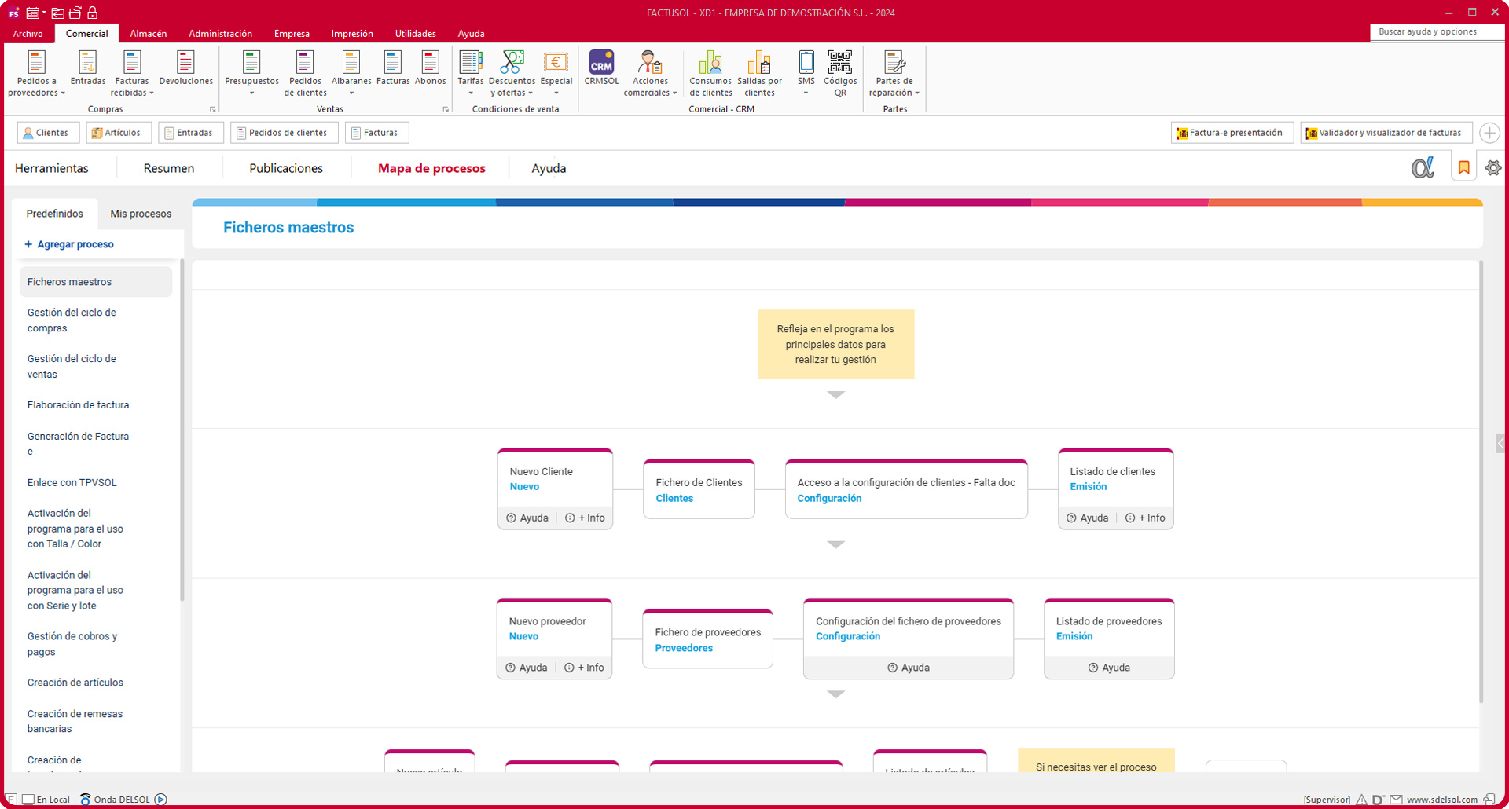Viewport: 1509px width, 809px height.
Task: Click the lock icon in title bar
Action: (92, 13)
